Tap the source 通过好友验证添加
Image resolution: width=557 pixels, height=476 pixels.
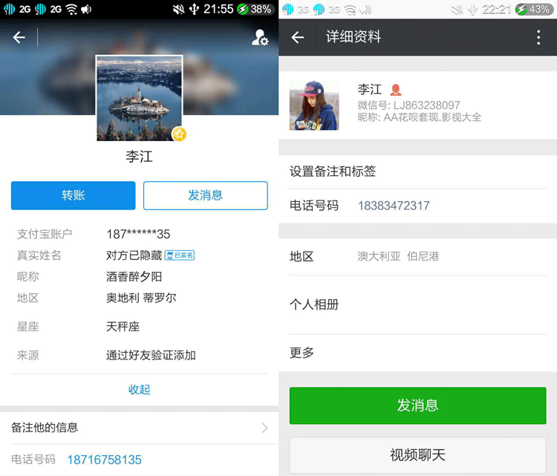point(151,355)
